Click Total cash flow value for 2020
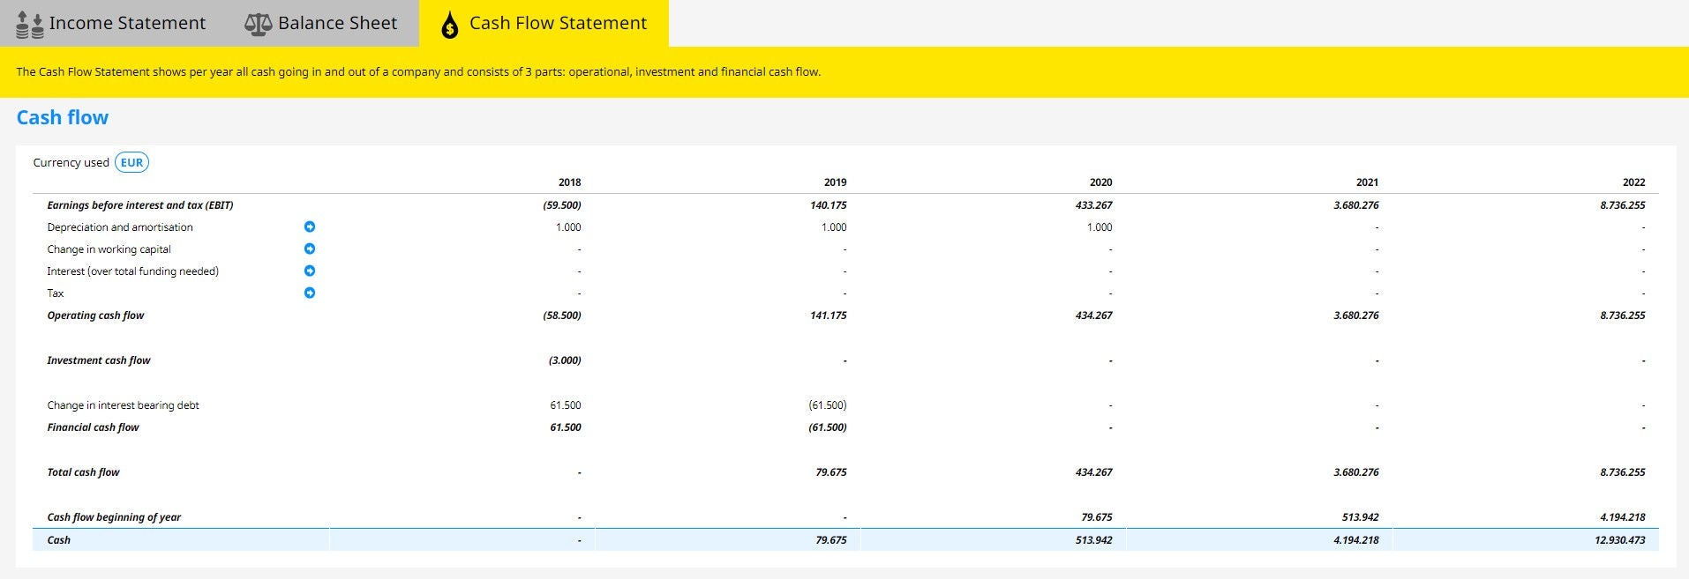The image size is (1689, 579). pos(1093,472)
